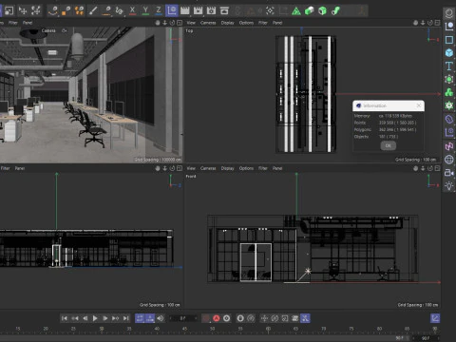Add a light from side palette
Screen dimensions: 456x342
tap(449, 186)
